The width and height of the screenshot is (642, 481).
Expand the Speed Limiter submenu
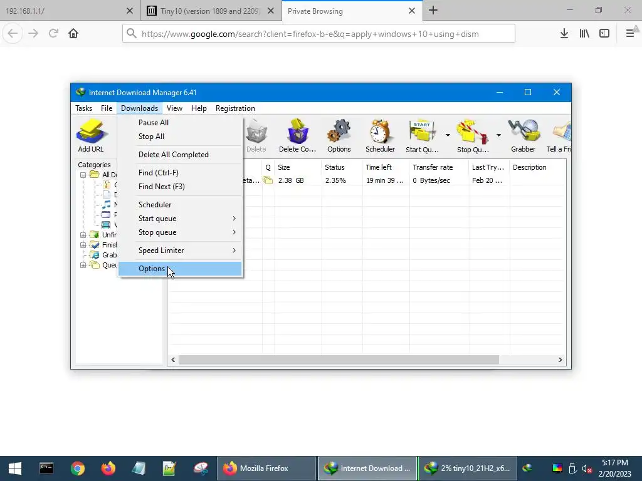click(180, 251)
